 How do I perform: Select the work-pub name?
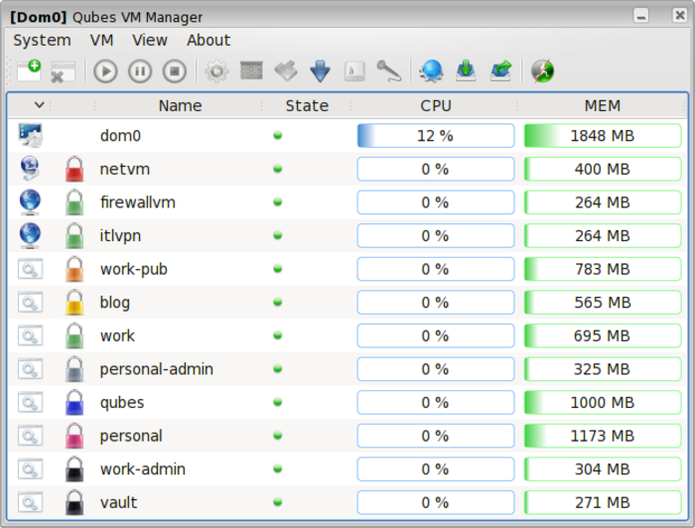click(x=133, y=269)
